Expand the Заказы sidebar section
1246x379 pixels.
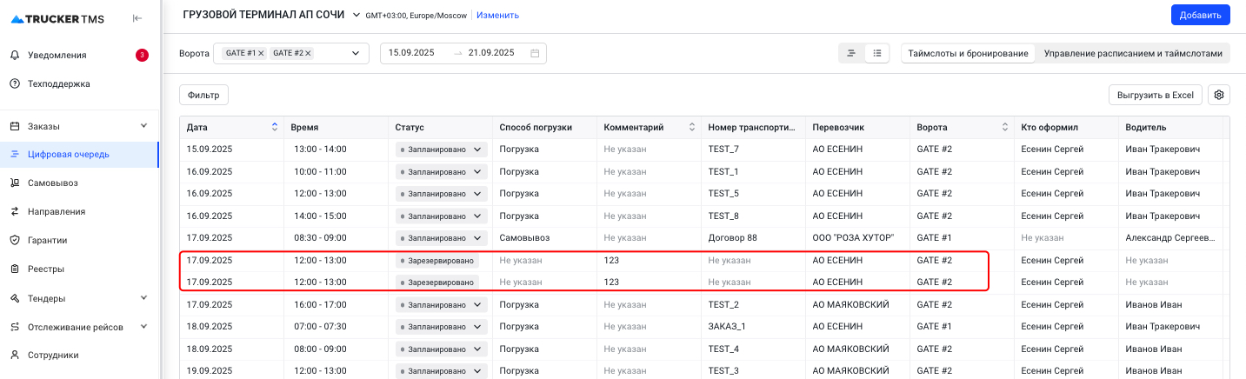[x=143, y=126]
